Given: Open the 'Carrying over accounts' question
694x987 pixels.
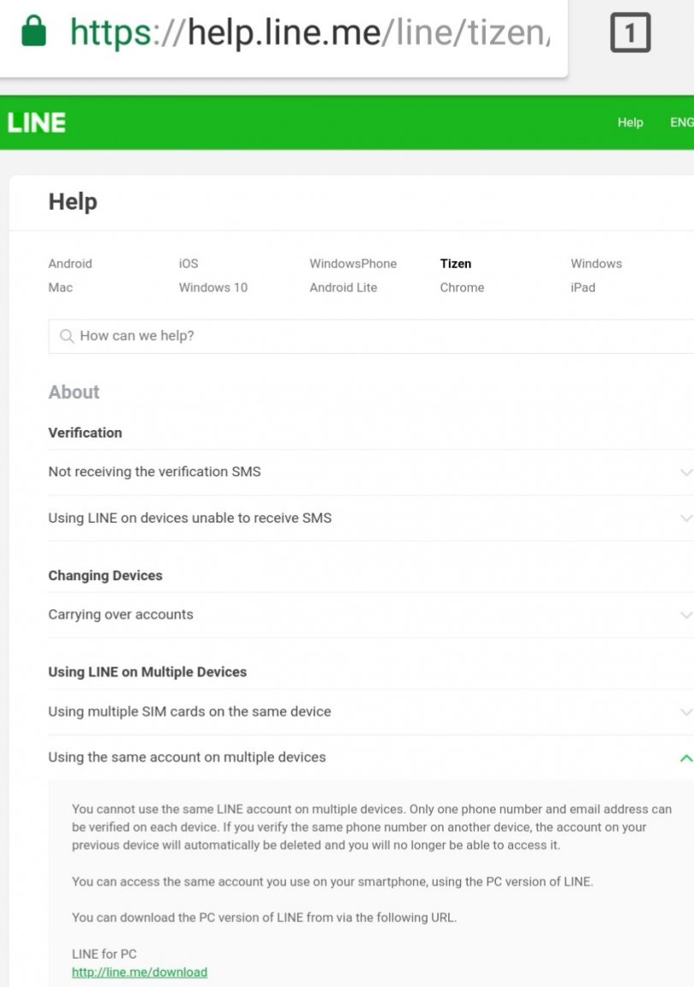Looking at the screenshot, I should pos(120,614).
